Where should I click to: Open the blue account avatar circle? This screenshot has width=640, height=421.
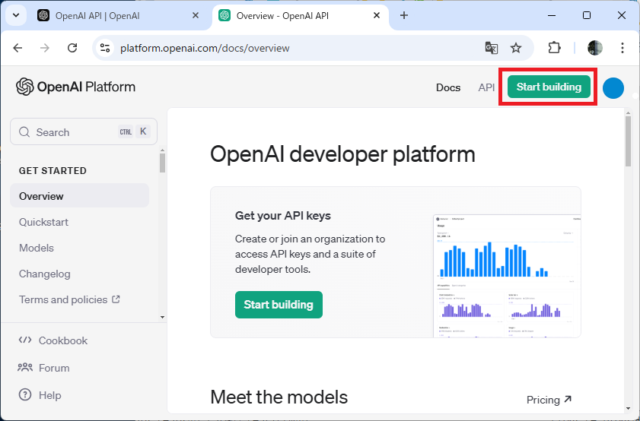613,88
